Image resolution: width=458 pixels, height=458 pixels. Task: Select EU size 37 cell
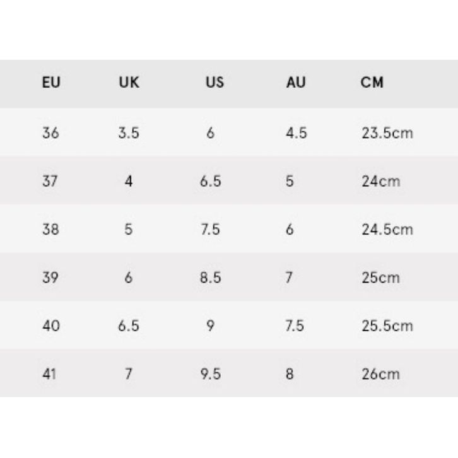tap(51, 182)
